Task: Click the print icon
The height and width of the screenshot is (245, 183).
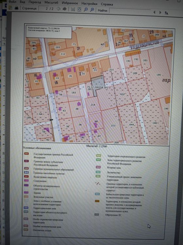Action: pyautogui.click(x=17, y=8)
